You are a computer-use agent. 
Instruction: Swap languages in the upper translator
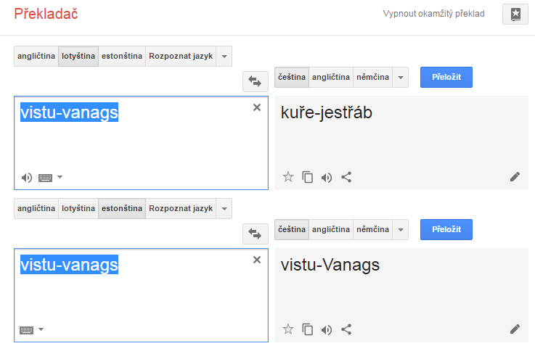255,81
